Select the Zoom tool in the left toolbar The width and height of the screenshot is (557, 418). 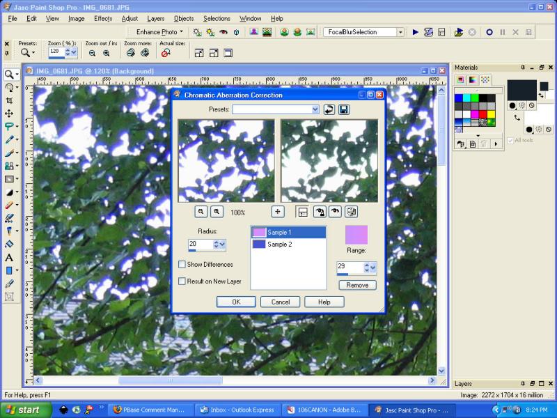pos(9,75)
